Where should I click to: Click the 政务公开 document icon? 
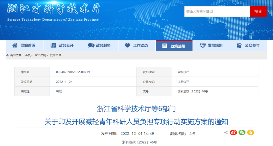[53, 46]
